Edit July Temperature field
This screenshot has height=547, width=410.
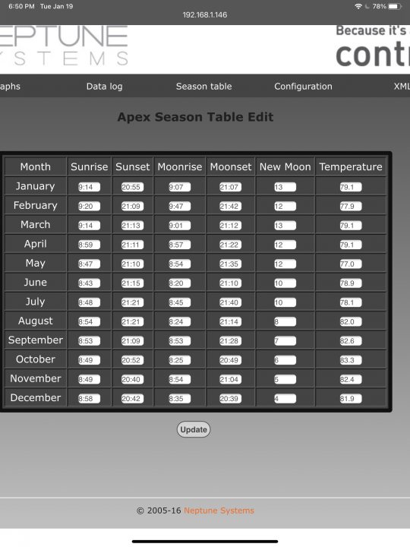[x=351, y=302]
